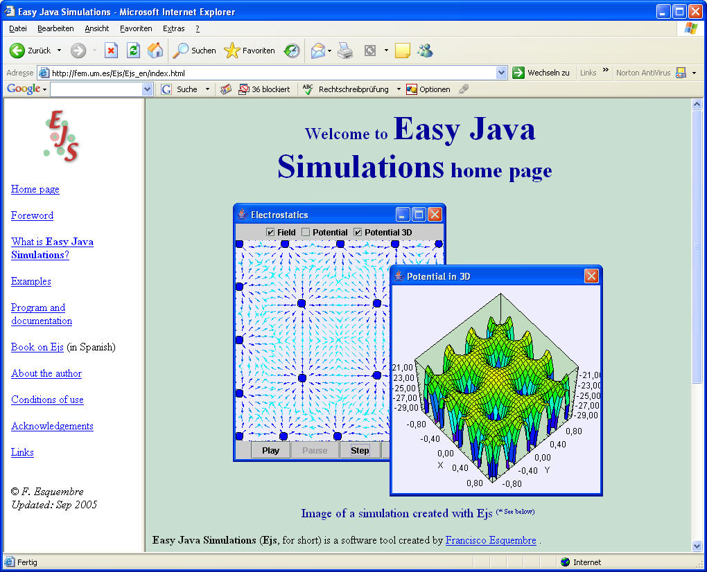707x572 pixels.
Task: Print the page using the printer icon
Action: coord(345,51)
